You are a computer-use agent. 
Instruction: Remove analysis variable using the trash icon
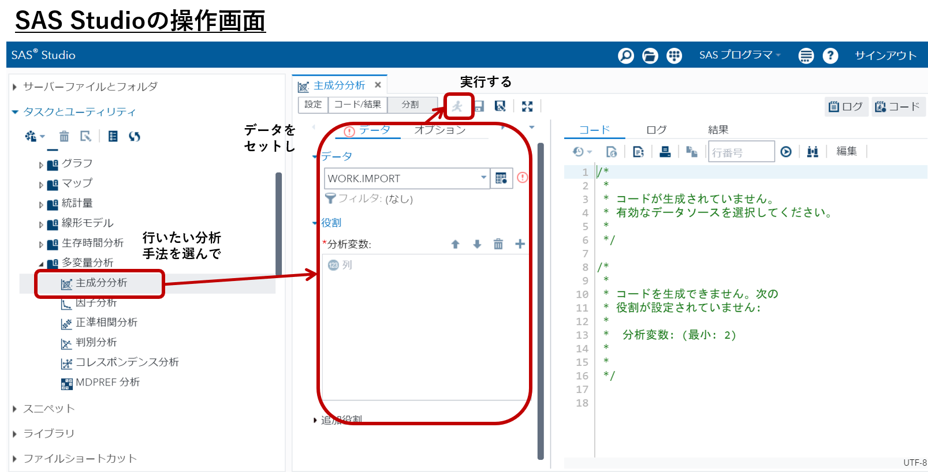pos(498,244)
